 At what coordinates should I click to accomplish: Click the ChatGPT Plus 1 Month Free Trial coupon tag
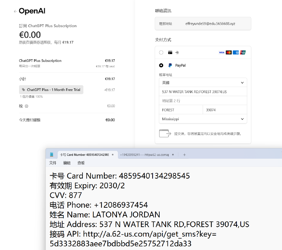(x=51, y=90)
